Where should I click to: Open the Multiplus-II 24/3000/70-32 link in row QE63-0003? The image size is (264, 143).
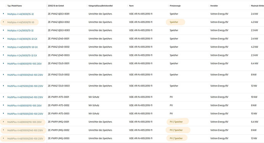click(20, 31)
